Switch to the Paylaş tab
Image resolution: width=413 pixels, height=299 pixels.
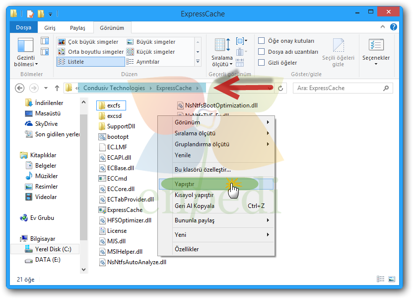click(77, 28)
